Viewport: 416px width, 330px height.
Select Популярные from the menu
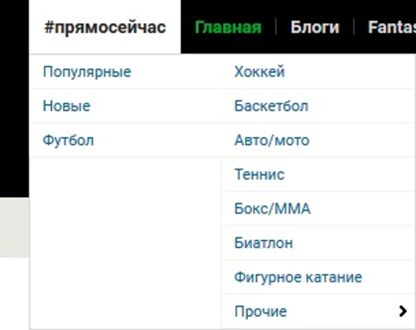[87, 72]
